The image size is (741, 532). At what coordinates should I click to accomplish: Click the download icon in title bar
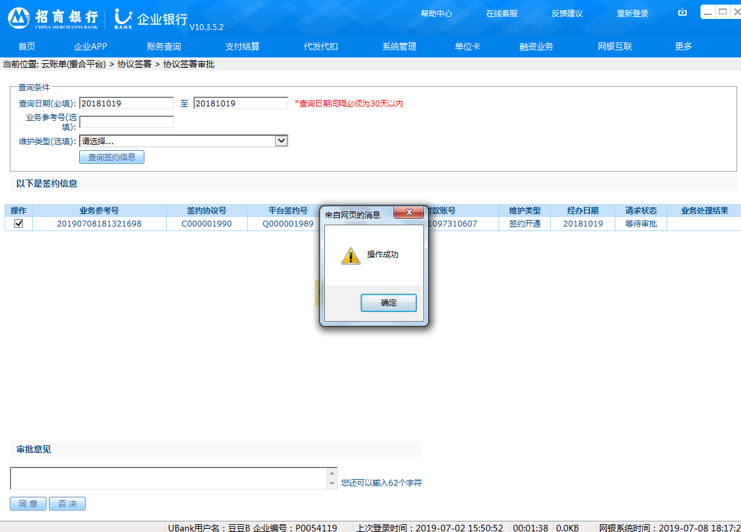pos(683,12)
